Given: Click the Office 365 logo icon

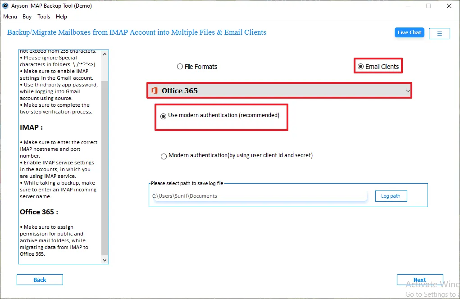Looking at the screenshot, I should tap(155, 91).
